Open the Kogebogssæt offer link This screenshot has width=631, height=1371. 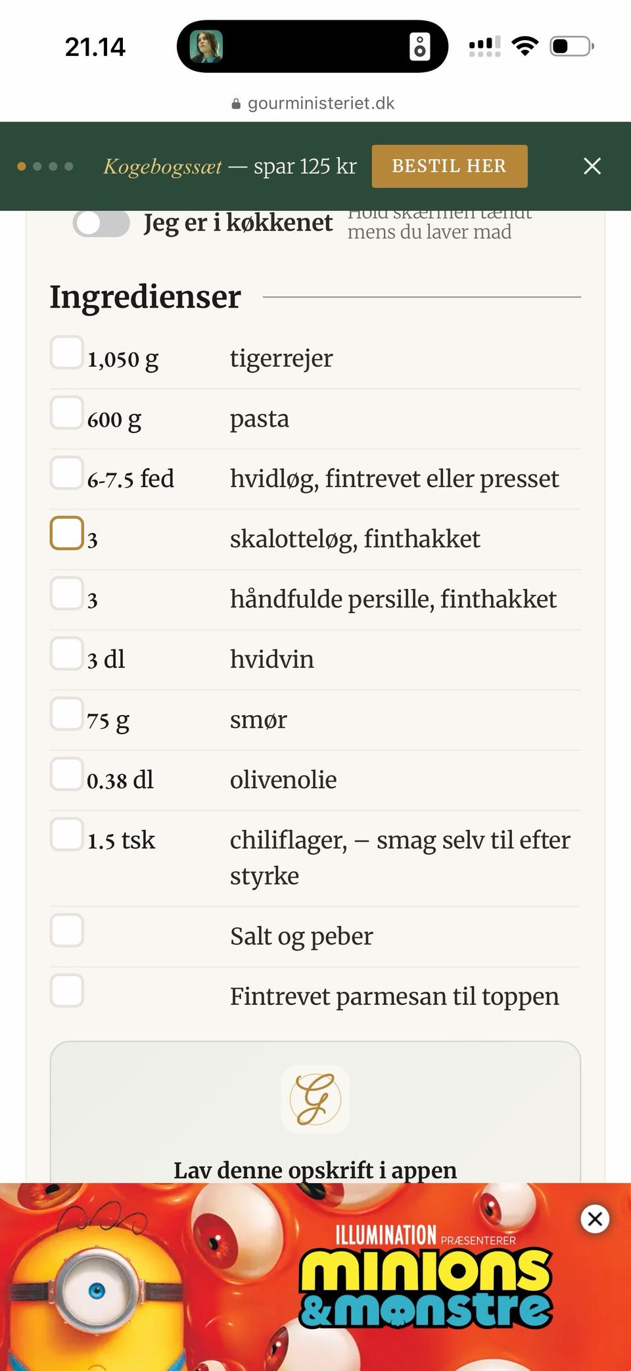point(229,166)
